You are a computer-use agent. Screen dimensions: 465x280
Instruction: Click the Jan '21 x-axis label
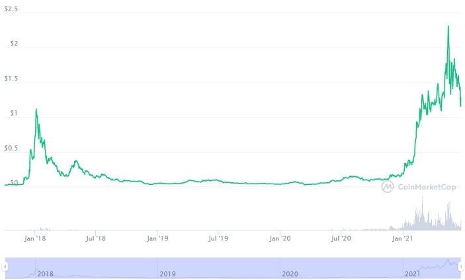click(x=403, y=239)
